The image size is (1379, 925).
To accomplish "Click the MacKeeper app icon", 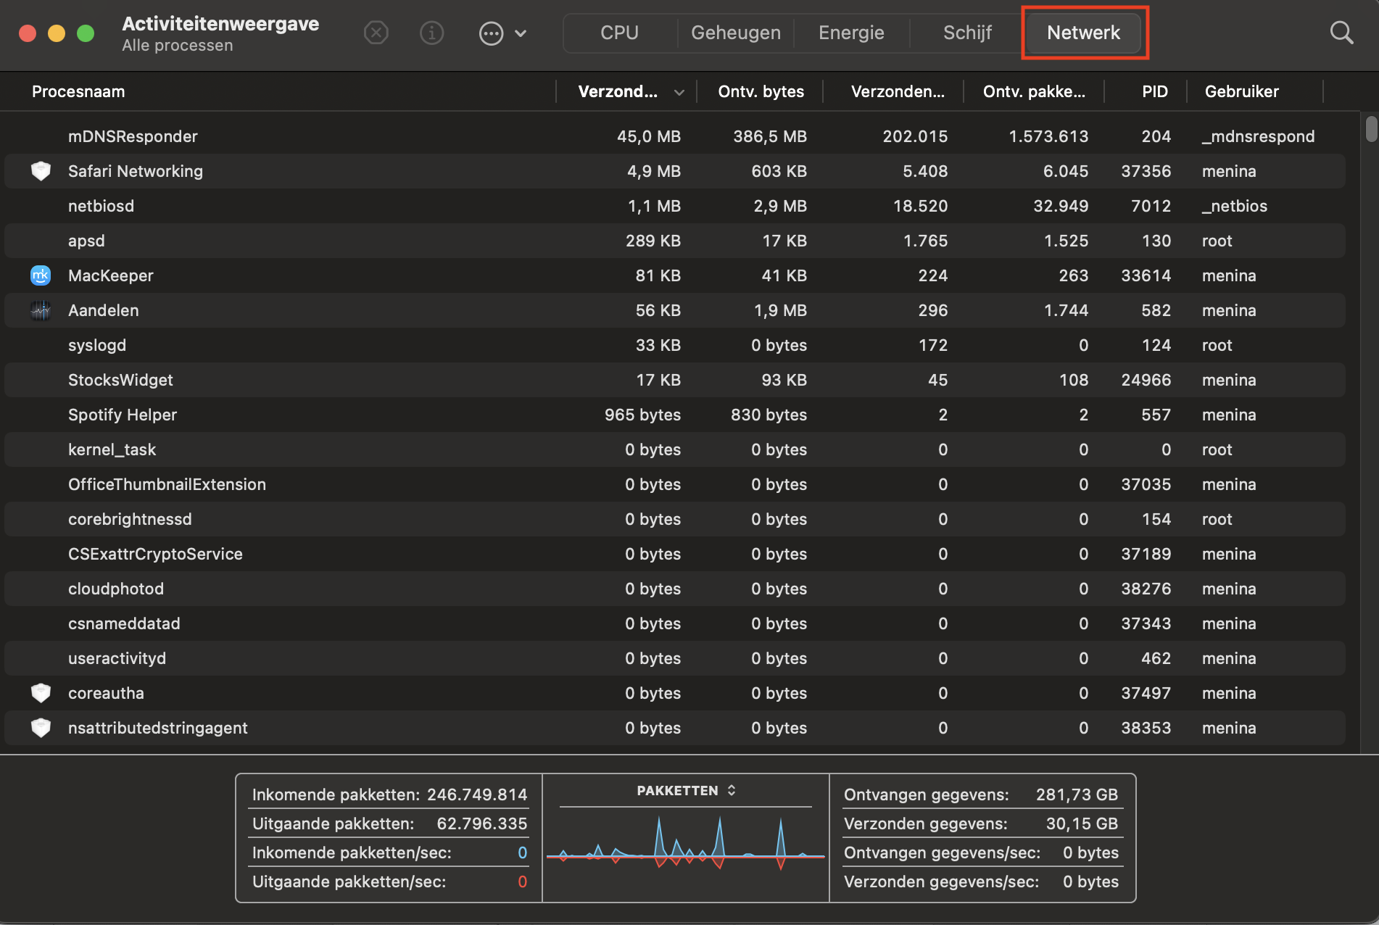I will click(x=41, y=275).
